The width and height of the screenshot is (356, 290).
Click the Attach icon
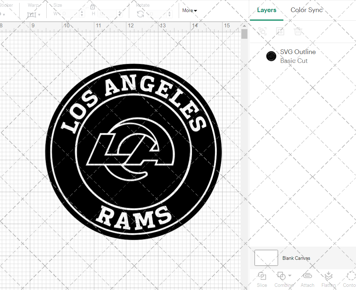tap(308, 279)
